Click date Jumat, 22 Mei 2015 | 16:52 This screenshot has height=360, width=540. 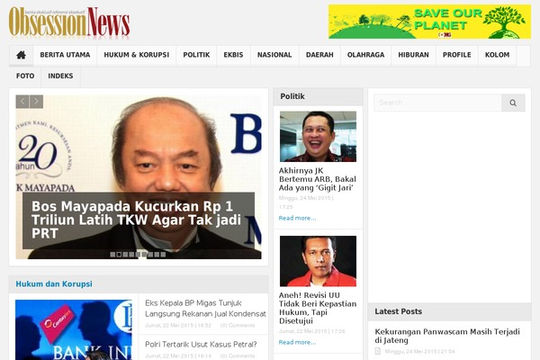coord(178,326)
